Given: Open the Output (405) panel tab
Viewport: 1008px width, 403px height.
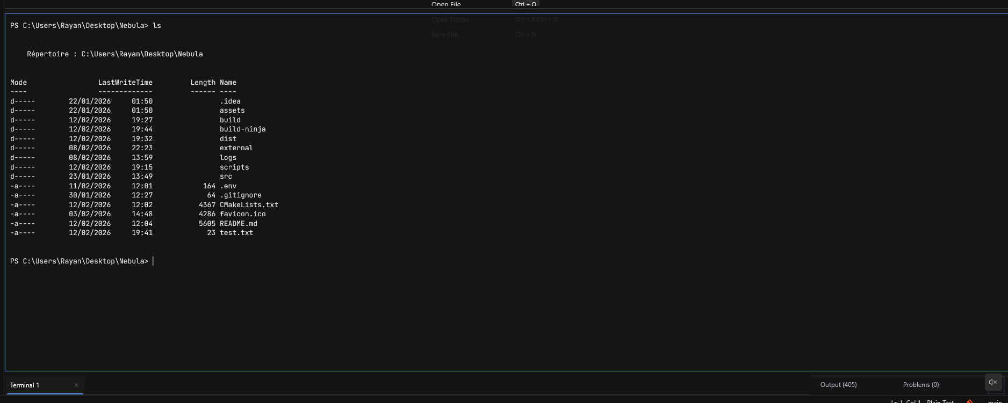Looking at the screenshot, I should [838, 385].
